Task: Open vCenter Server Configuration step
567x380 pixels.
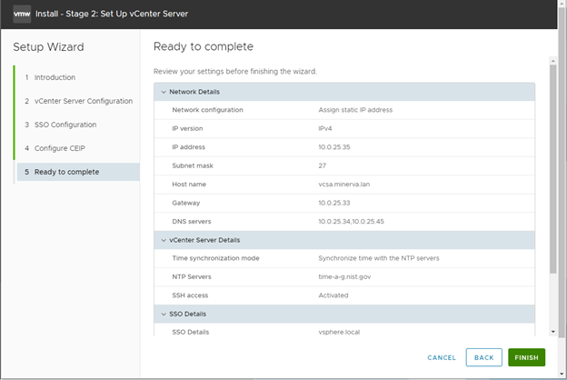Action: (84, 101)
